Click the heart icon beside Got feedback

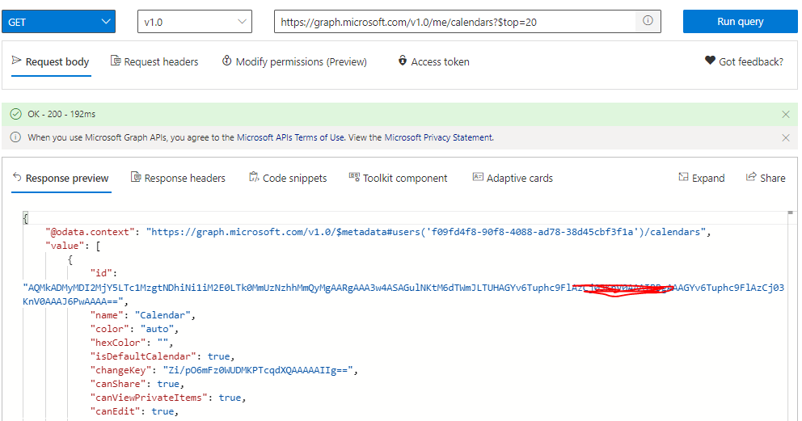pos(710,61)
